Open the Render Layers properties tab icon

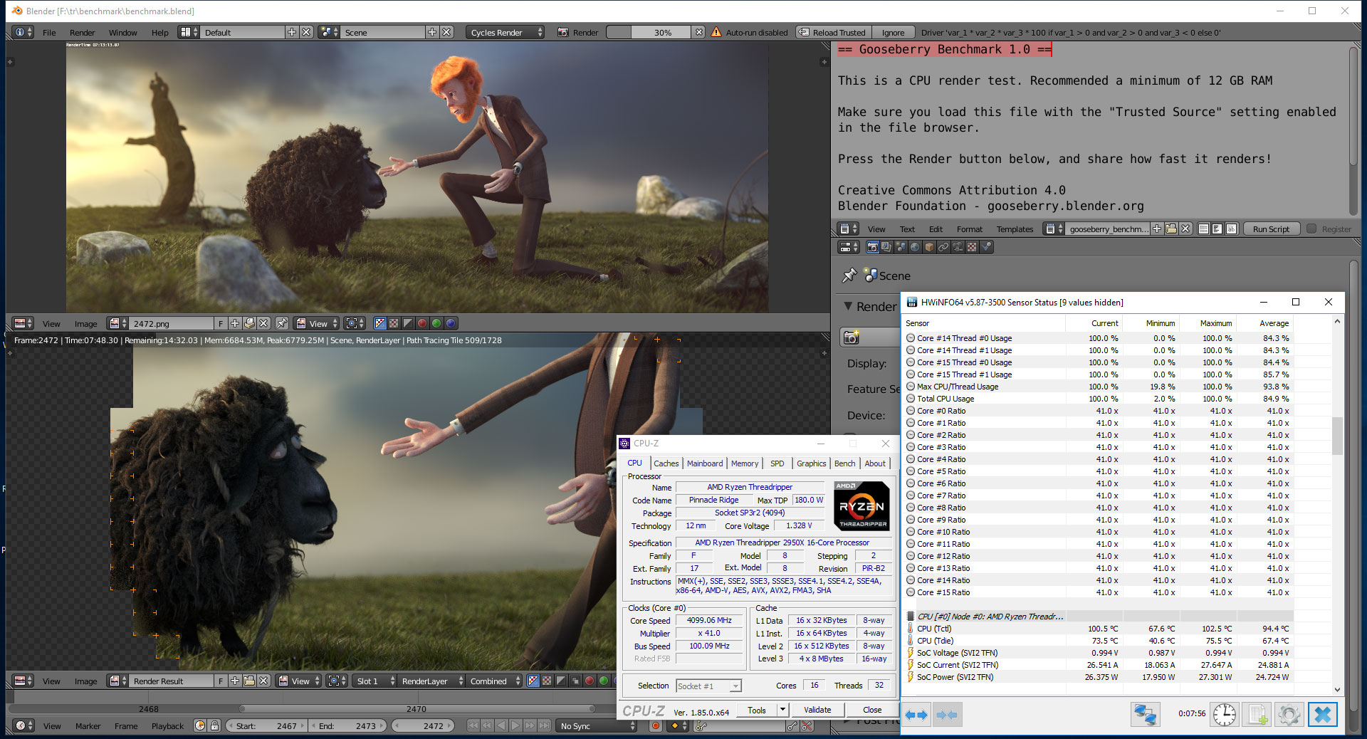(886, 247)
